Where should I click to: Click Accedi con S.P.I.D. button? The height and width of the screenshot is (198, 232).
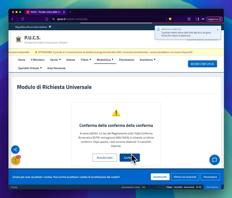[202, 64]
